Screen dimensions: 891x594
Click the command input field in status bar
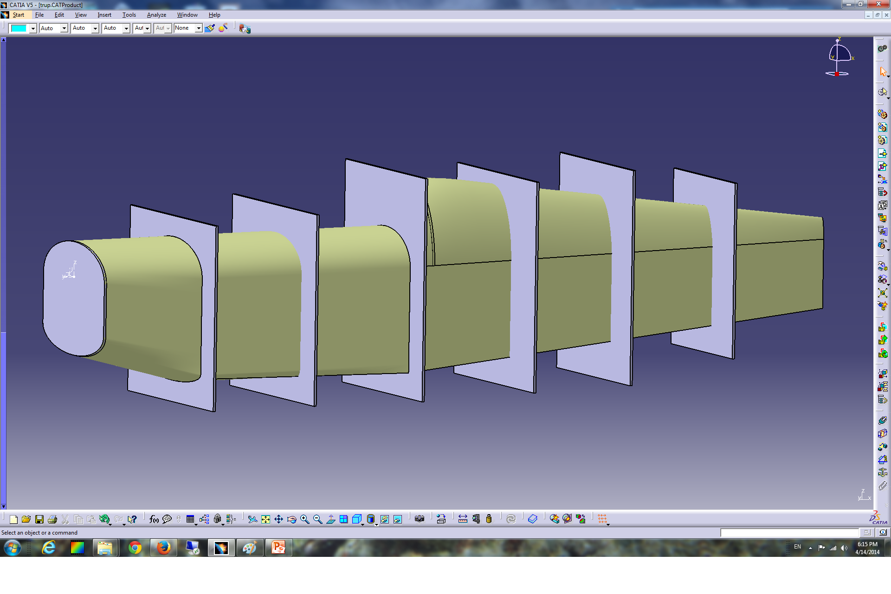[x=789, y=533]
